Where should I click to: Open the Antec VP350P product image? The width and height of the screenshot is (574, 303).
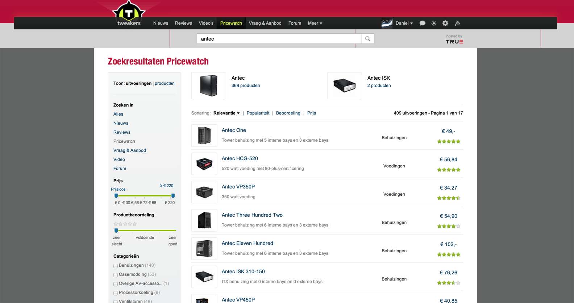pos(204,192)
